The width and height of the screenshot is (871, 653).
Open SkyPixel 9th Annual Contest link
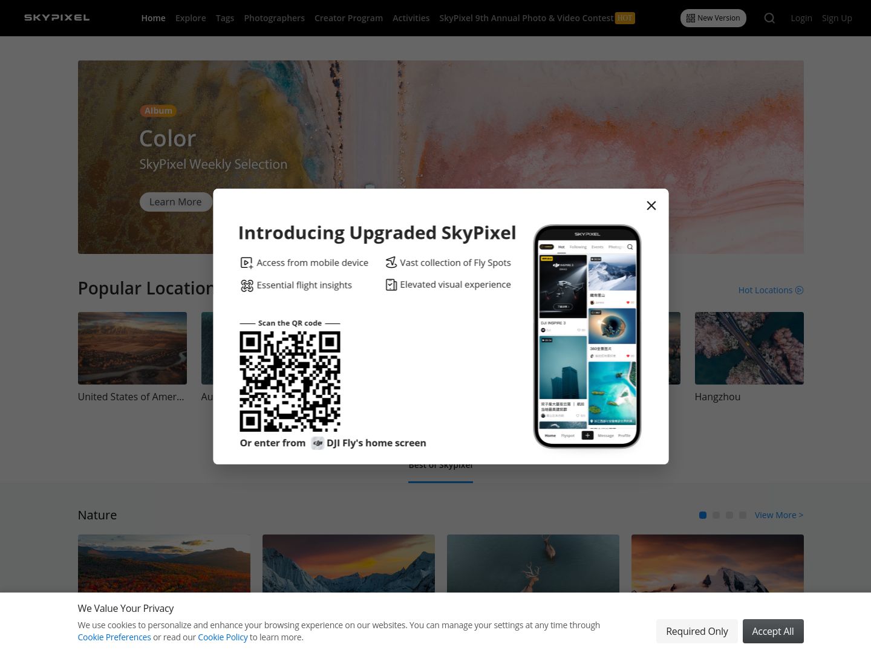(526, 18)
